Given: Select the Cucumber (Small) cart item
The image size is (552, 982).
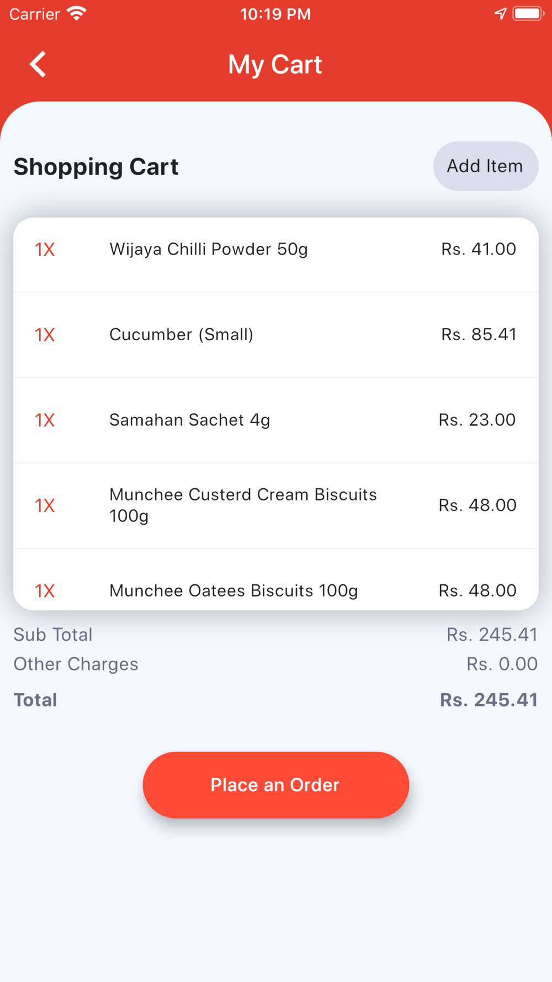Looking at the screenshot, I should click(x=276, y=335).
